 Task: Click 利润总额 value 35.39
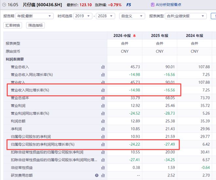(x=205, y=121)
